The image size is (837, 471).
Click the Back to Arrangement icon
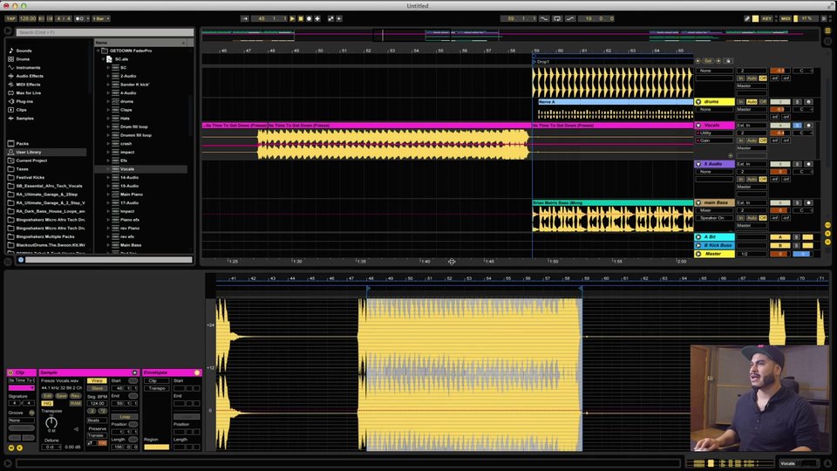click(339, 18)
